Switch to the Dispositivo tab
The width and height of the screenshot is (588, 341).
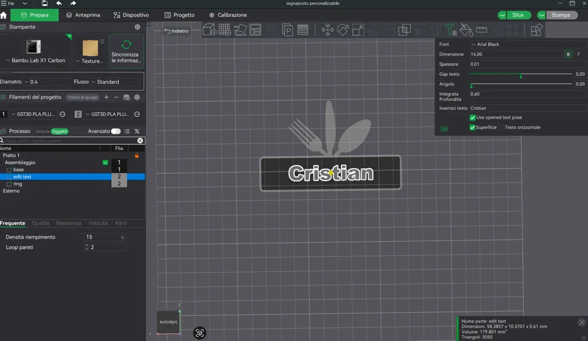pyautogui.click(x=131, y=15)
